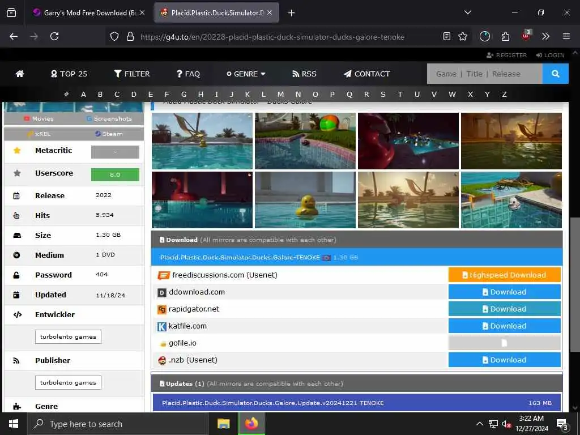Toggle reader view icon

tap(447, 36)
